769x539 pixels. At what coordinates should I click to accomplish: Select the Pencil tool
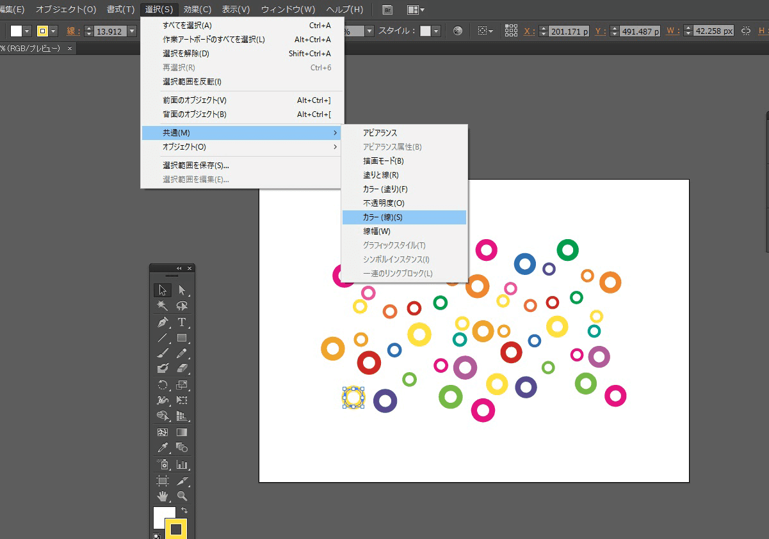click(x=182, y=353)
